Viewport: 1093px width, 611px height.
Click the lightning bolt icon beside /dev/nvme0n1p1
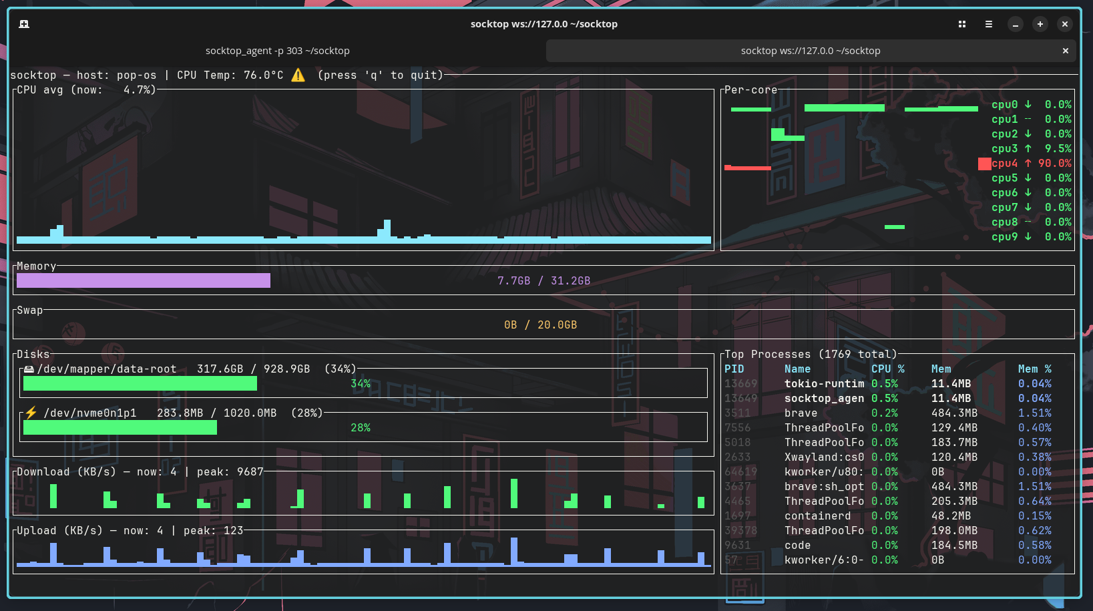click(x=31, y=413)
